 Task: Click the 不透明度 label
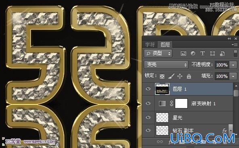202,65
